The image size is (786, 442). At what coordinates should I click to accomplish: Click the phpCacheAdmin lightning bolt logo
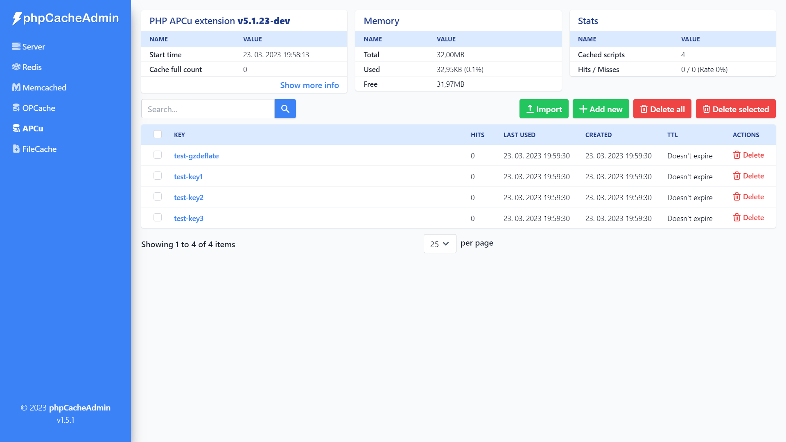[17, 18]
